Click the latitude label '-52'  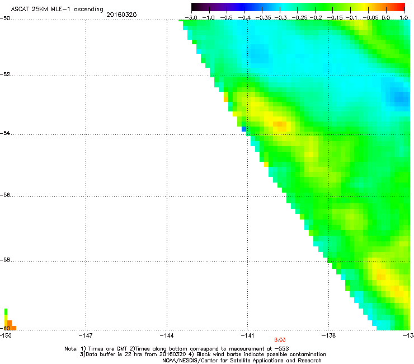pyautogui.click(x=5, y=74)
